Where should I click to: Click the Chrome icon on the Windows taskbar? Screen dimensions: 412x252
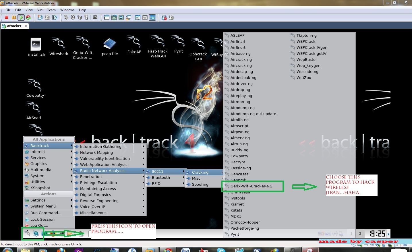[168, 250]
